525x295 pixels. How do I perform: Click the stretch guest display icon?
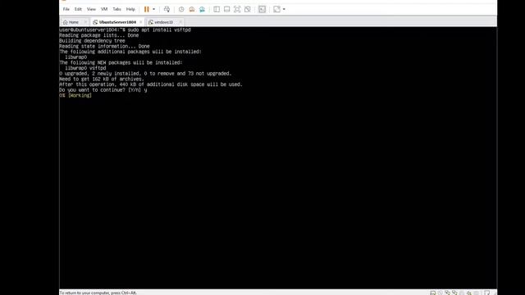(x=276, y=9)
